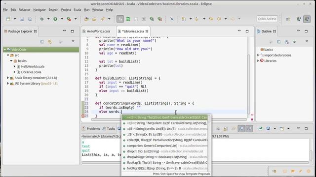This screenshot has height=177, width=316.
Task: Select the collect completion proposal
Action: point(164,140)
